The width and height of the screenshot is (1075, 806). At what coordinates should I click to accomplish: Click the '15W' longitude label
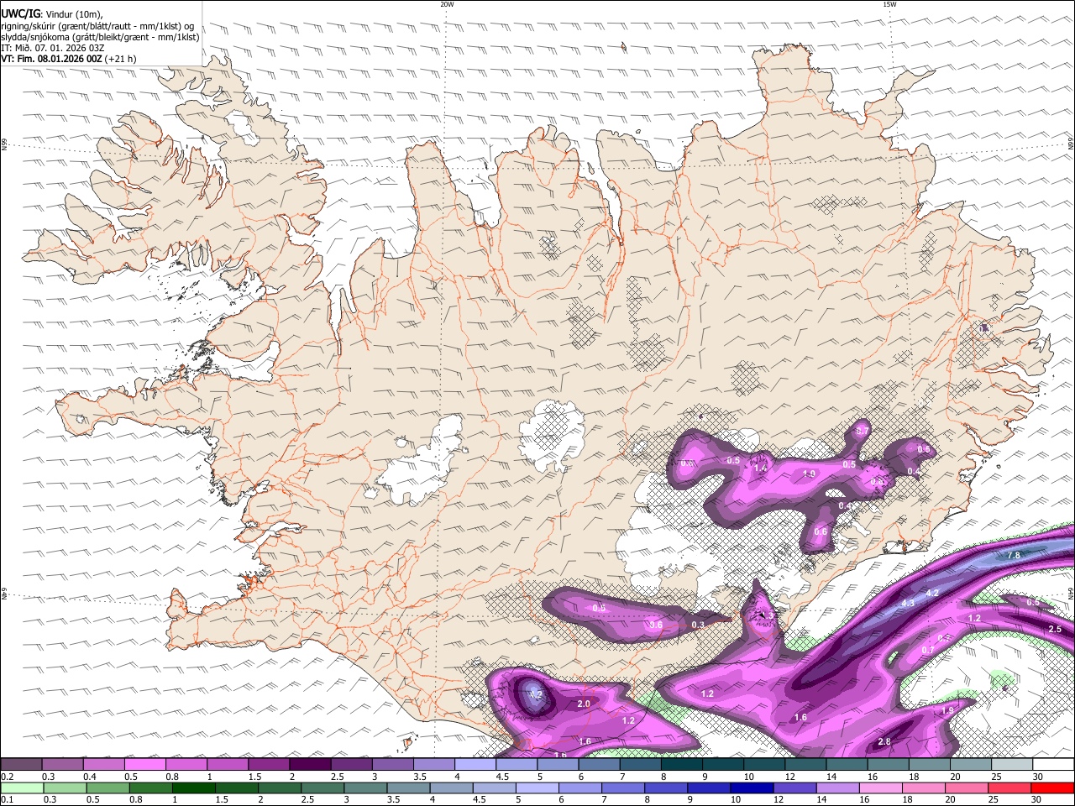tap(889, 4)
